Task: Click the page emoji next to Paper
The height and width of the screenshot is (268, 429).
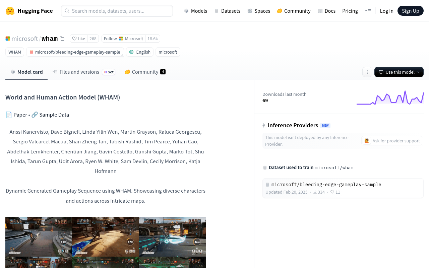Action: [x=9, y=115]
